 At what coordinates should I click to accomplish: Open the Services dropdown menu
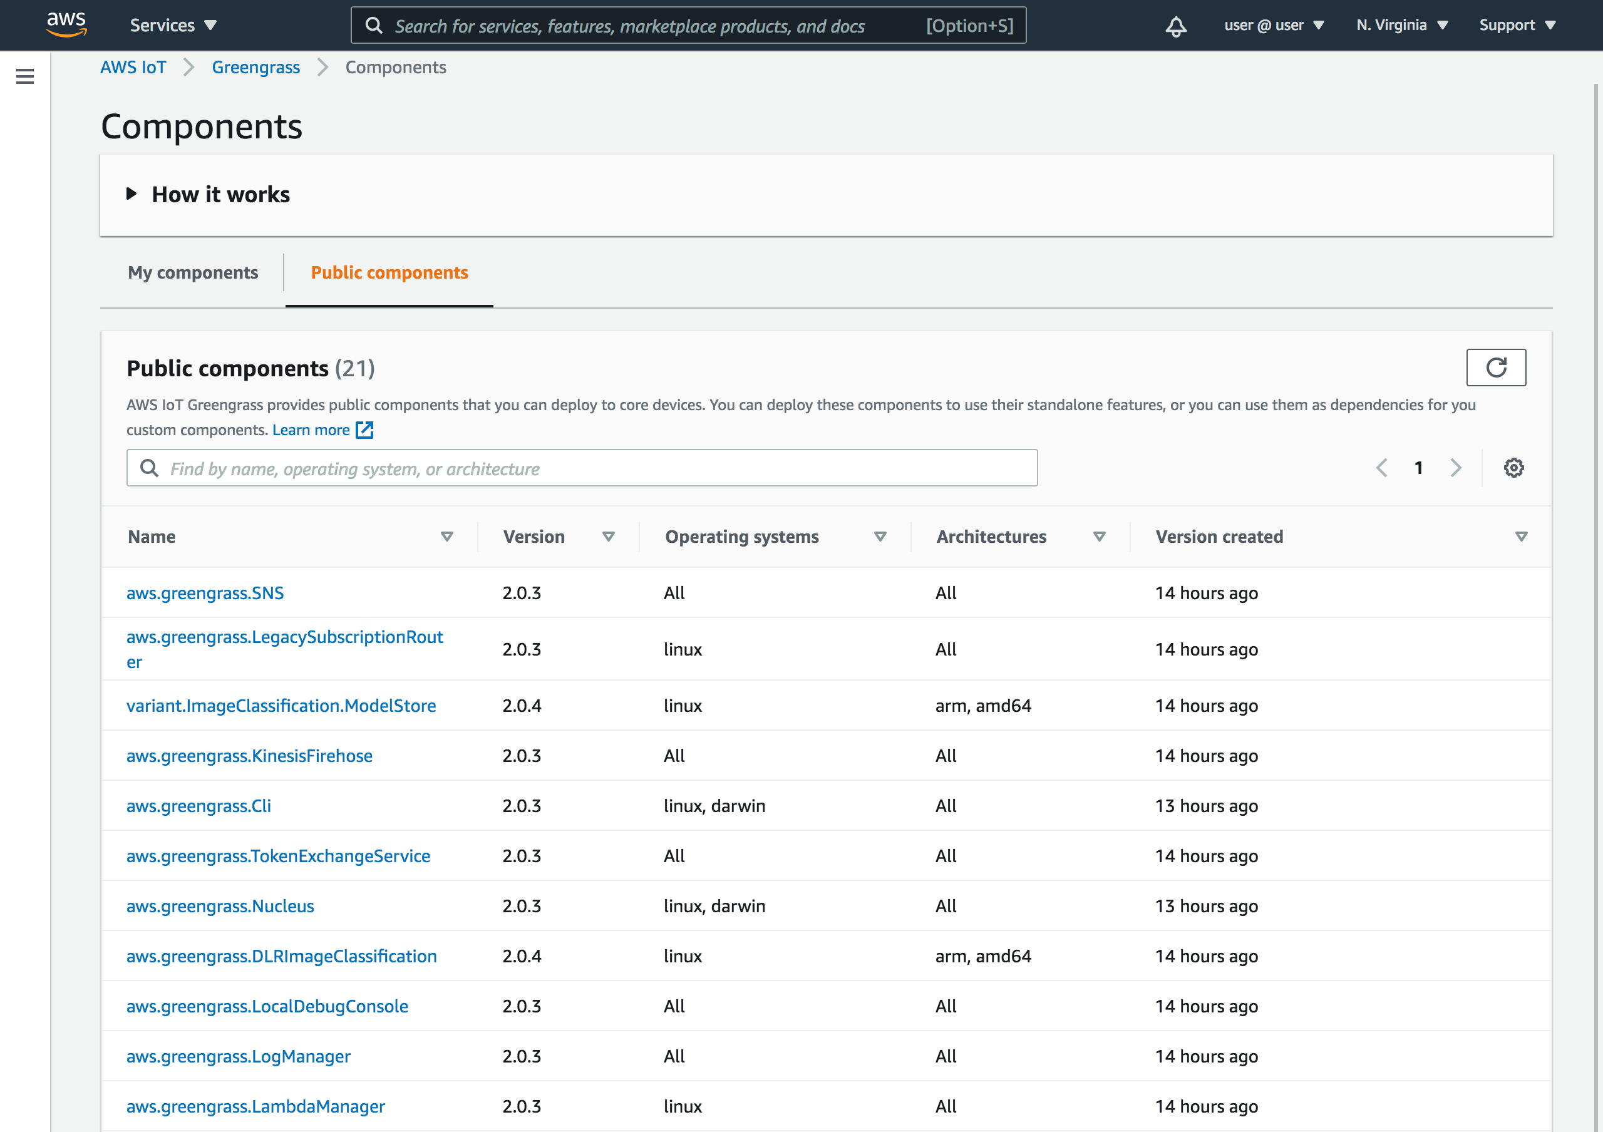(172, 26)
